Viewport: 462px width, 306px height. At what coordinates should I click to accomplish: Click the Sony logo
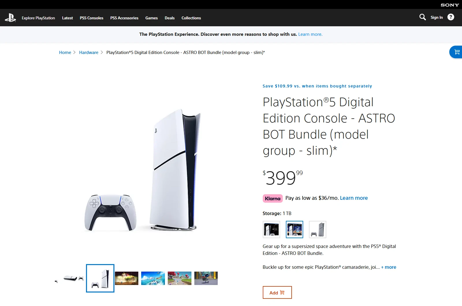(450, 5)
